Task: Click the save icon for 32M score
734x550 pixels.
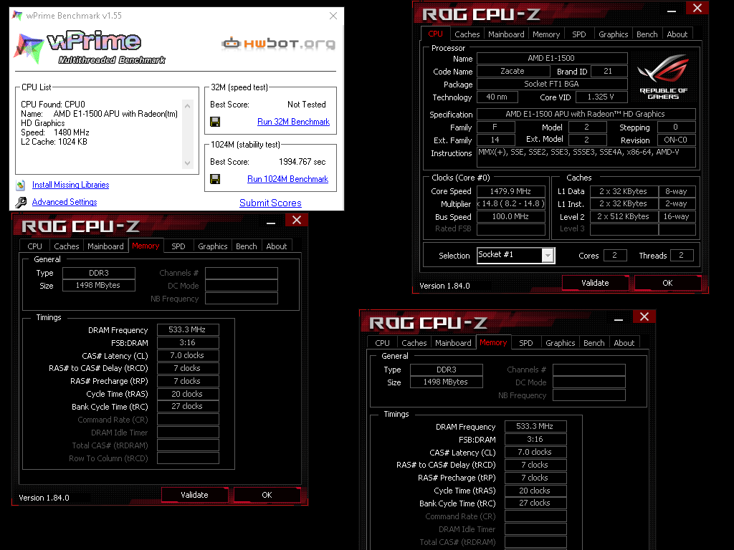Action: [x=215, y=122]
